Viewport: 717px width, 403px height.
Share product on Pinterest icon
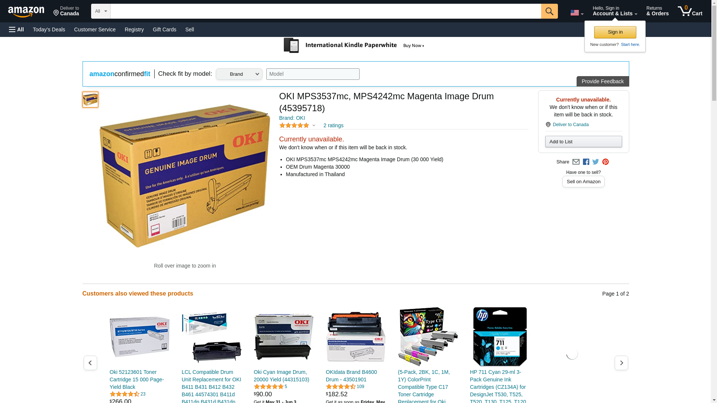click(605, 162)
